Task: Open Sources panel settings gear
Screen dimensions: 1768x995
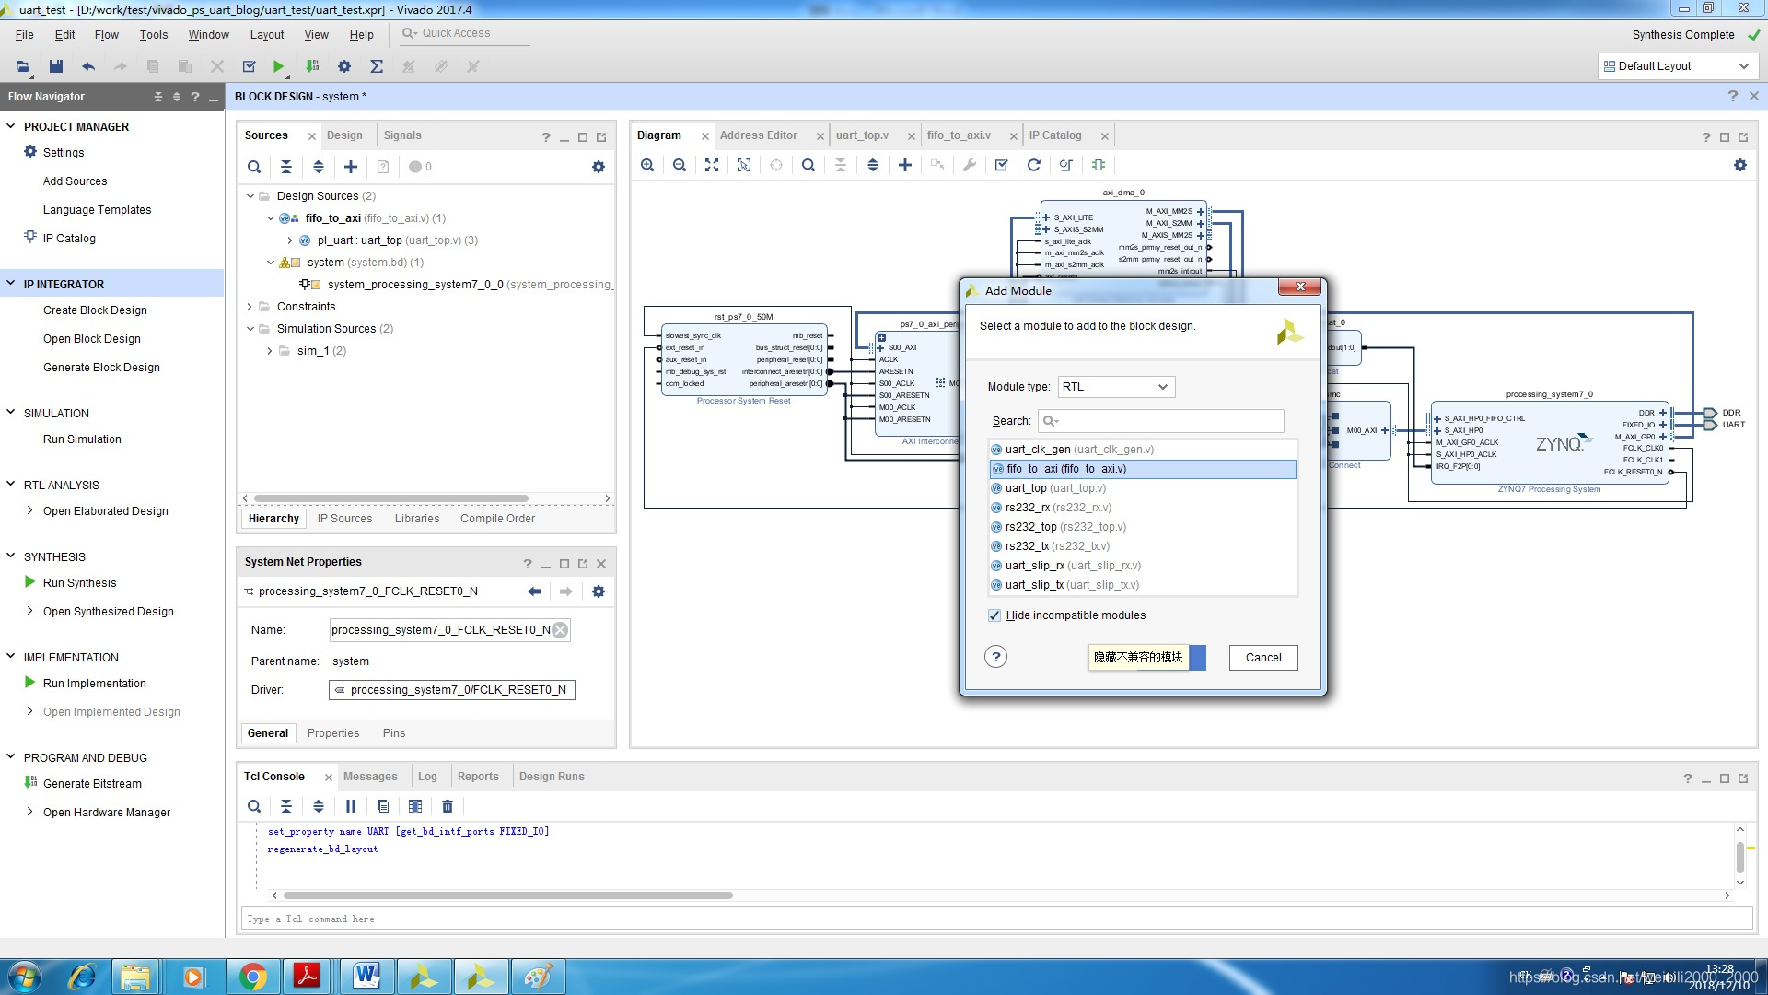Action: point(599,167)
